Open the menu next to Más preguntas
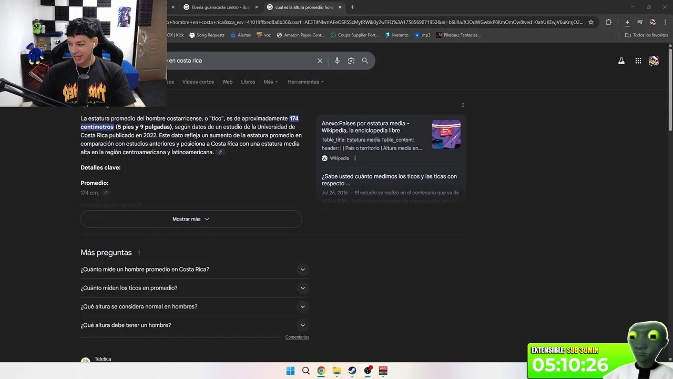The width and height of the screenshot is (673, 379). pyautogui.click(x=139, y=253)
